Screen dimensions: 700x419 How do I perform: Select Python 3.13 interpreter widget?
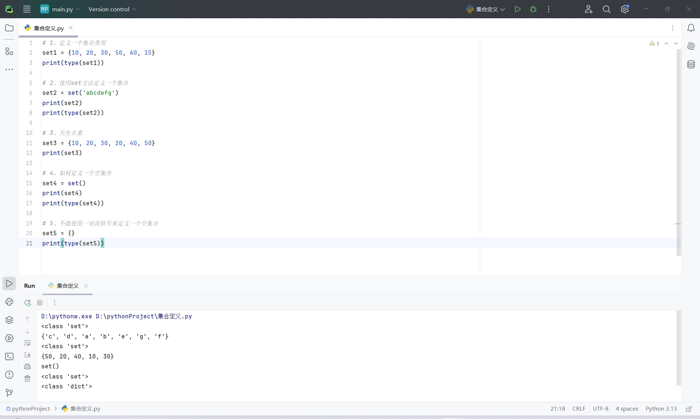point(661,409)
